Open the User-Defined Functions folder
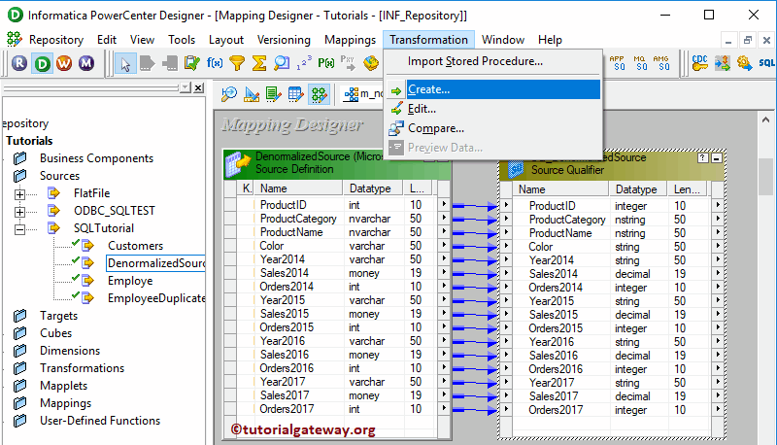This screenshot has width=777, height=445. click(100, 421)
